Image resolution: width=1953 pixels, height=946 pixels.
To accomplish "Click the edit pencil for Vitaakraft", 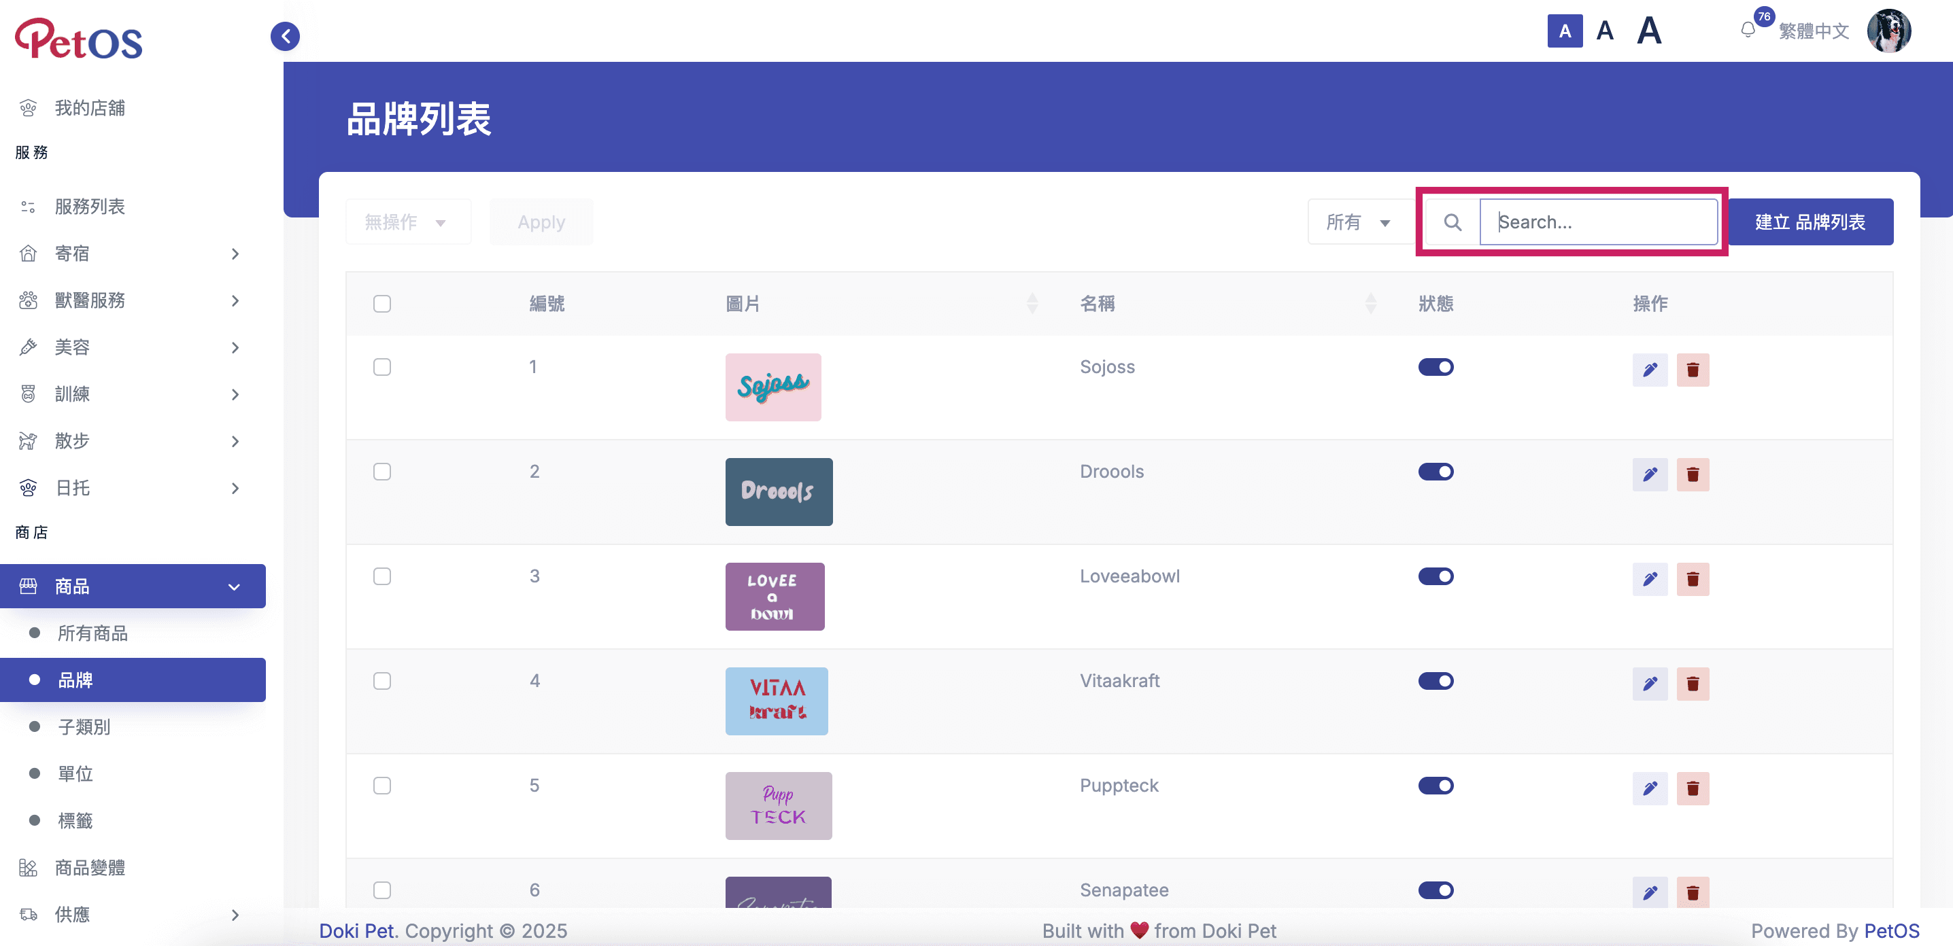I will 1650,683.
